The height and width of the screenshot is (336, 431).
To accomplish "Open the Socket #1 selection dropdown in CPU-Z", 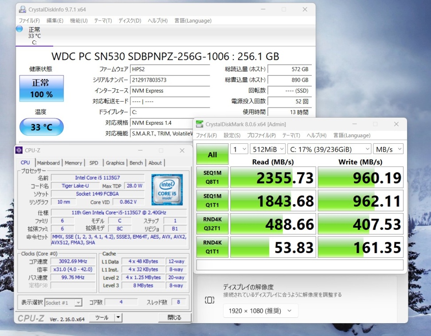I will 63,302.
